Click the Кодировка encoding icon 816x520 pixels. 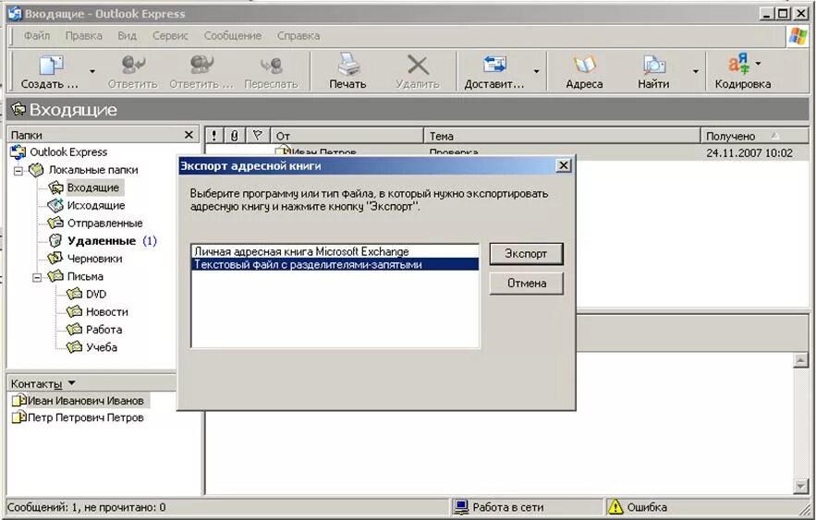click(x=738, y=65)
